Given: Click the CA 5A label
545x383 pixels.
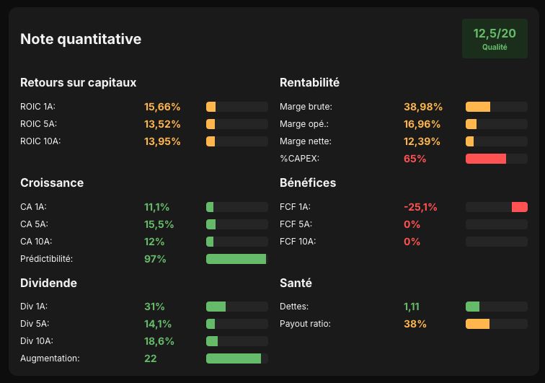Looking at the screenshot, I should click(x=34, y=224).
